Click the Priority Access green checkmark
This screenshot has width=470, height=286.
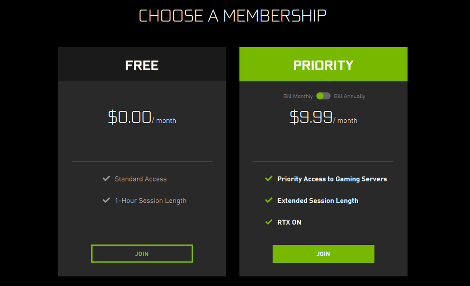point(268,179)
